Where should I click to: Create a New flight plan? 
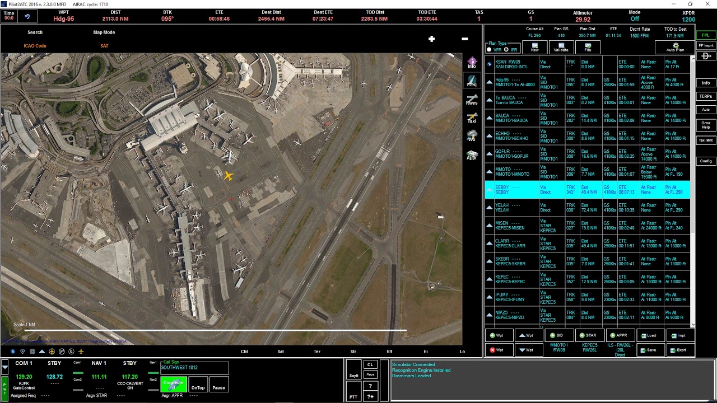[x=535, y=47]
